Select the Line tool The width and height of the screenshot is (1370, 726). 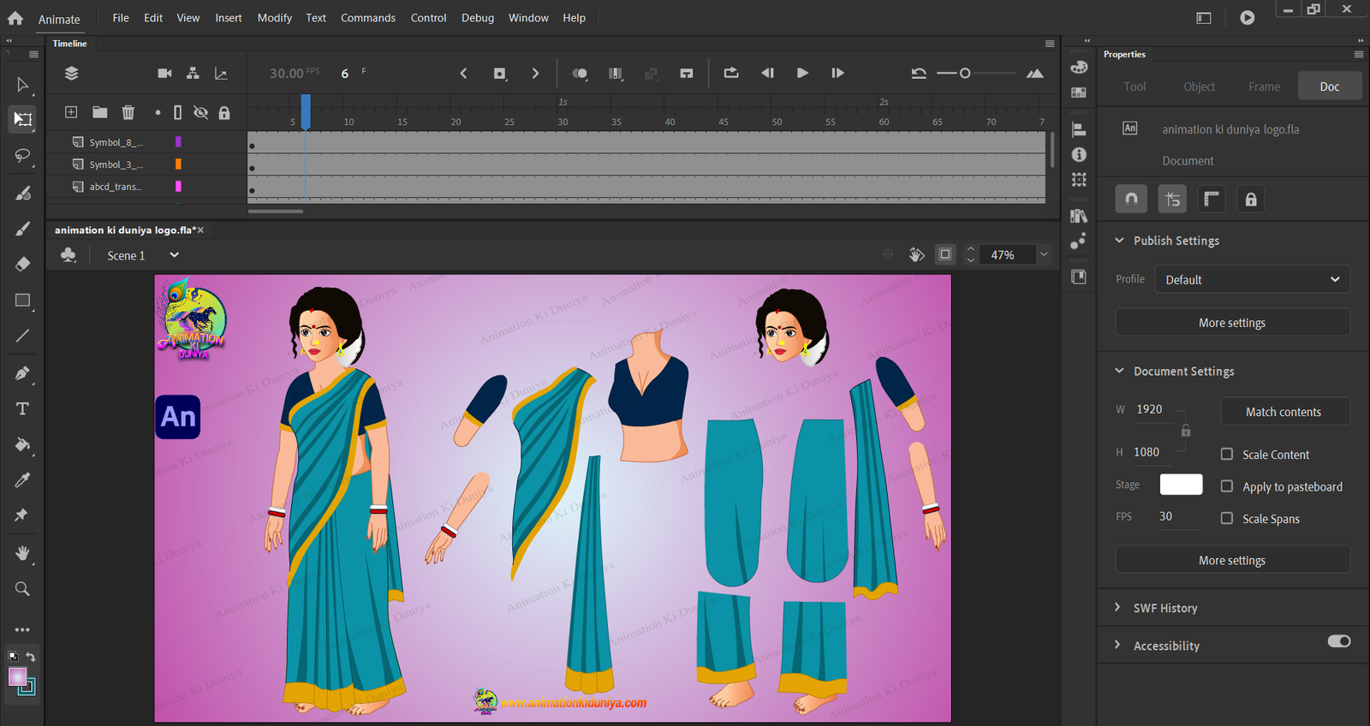pos(22,336)
